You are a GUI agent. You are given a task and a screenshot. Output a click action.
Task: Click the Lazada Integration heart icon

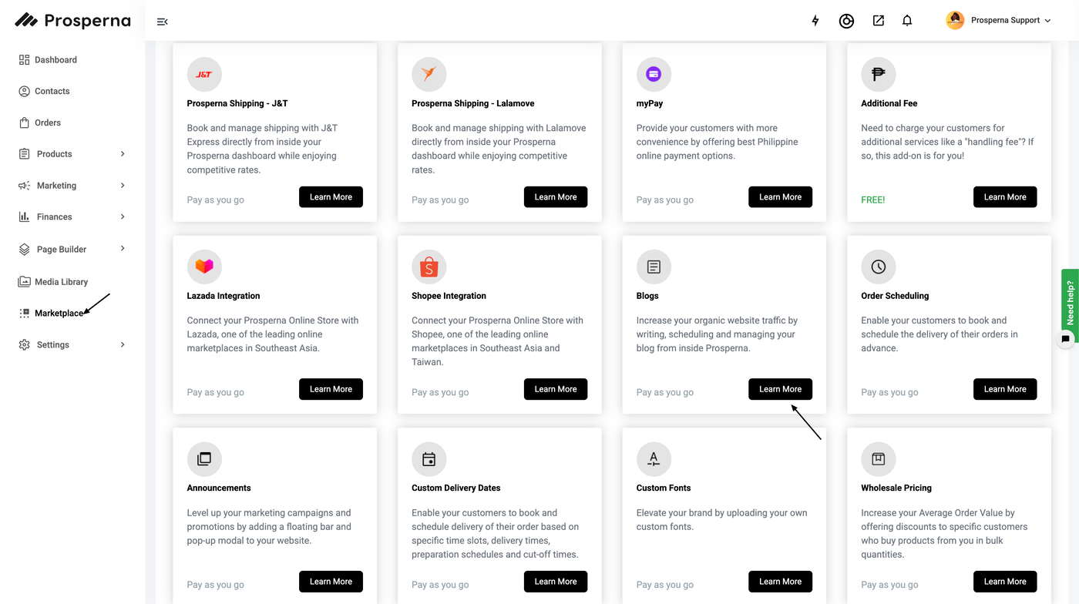pos(204,267)
